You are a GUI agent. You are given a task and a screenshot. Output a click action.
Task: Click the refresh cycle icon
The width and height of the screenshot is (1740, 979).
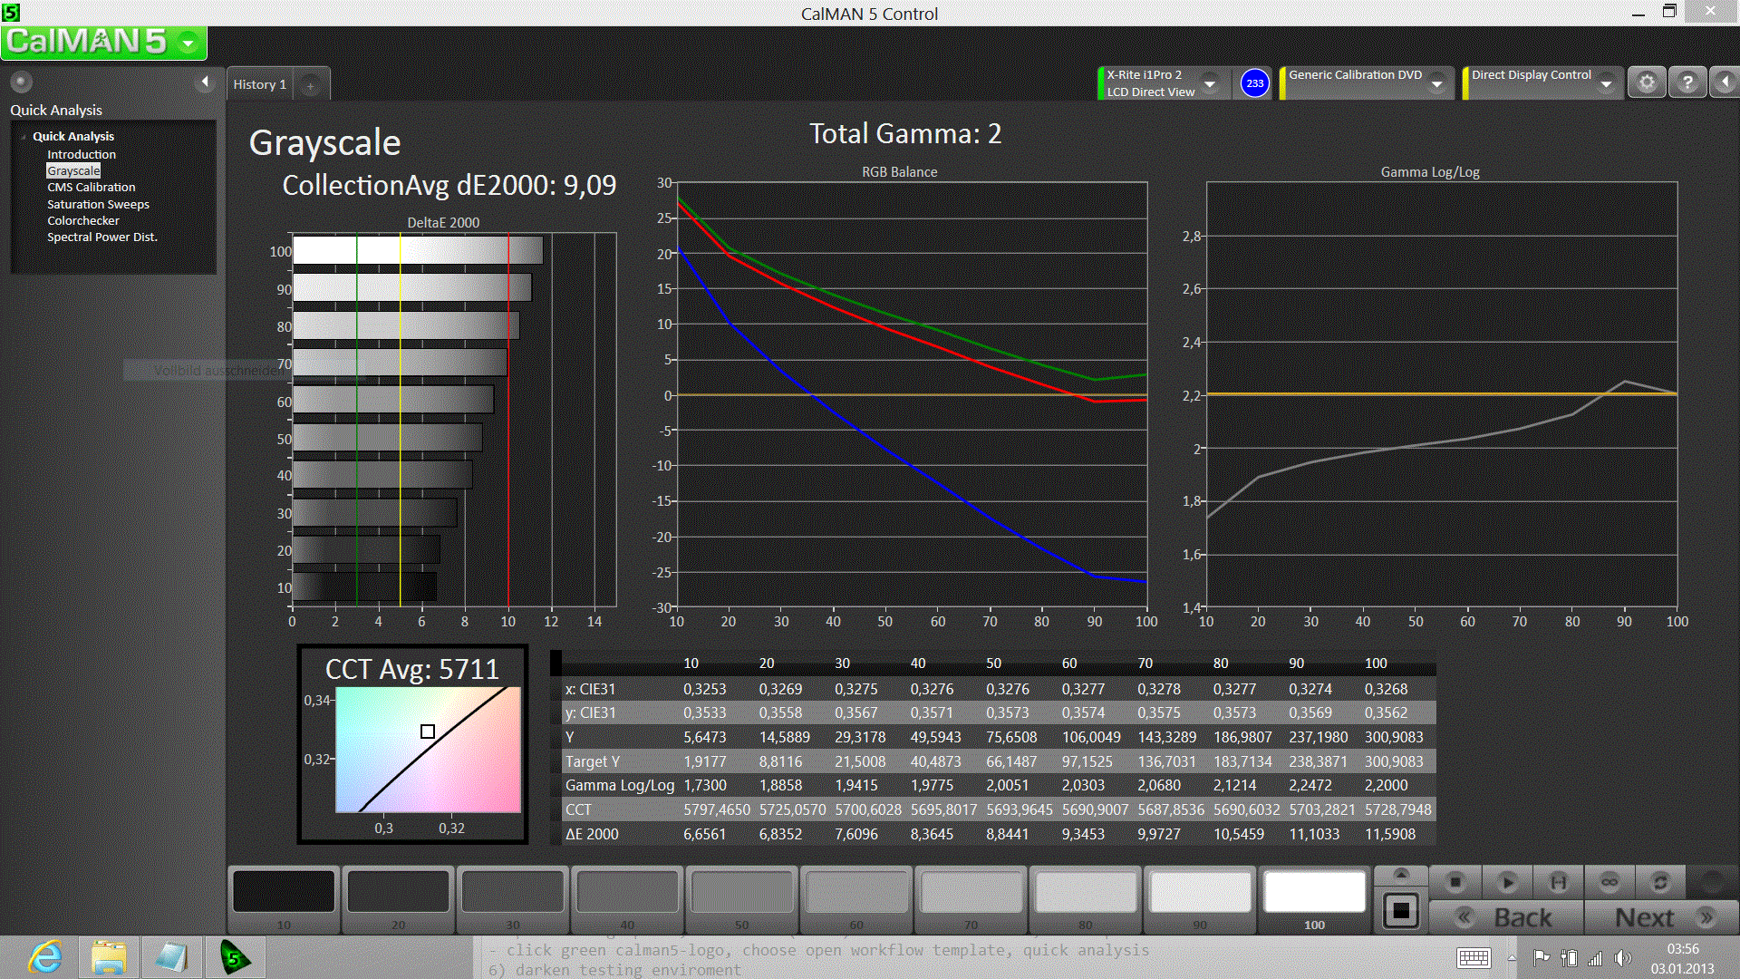tap(1660, 881)
